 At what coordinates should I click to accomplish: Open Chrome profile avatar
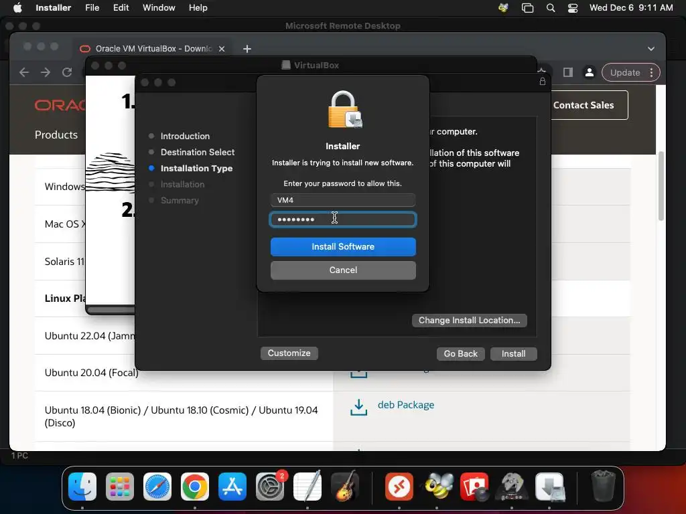click(x=590, y=72)
